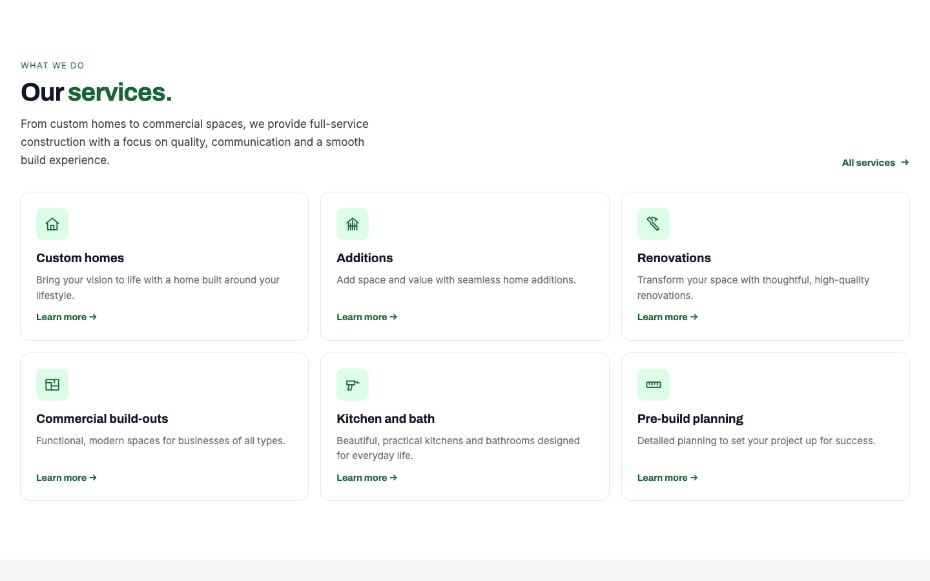Follow Learn more link for Renovations
This screenshot has width=930, height=581.
pos(668,317)
